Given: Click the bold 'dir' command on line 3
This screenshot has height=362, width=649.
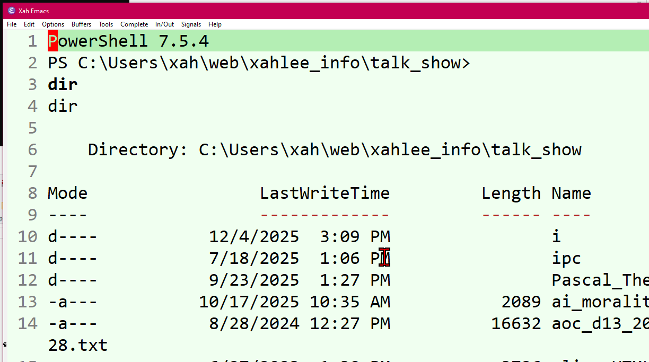Looking at the screenshot, I should (63, 85).
